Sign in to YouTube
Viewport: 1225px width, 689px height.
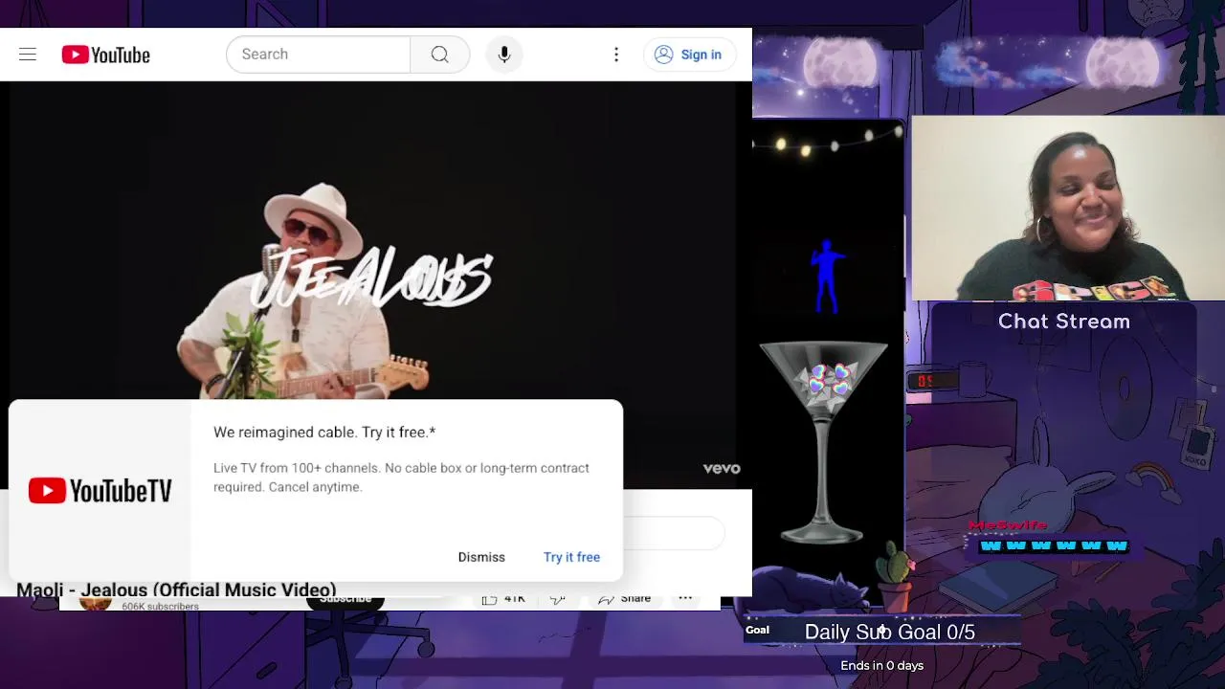tap(689, 55)
